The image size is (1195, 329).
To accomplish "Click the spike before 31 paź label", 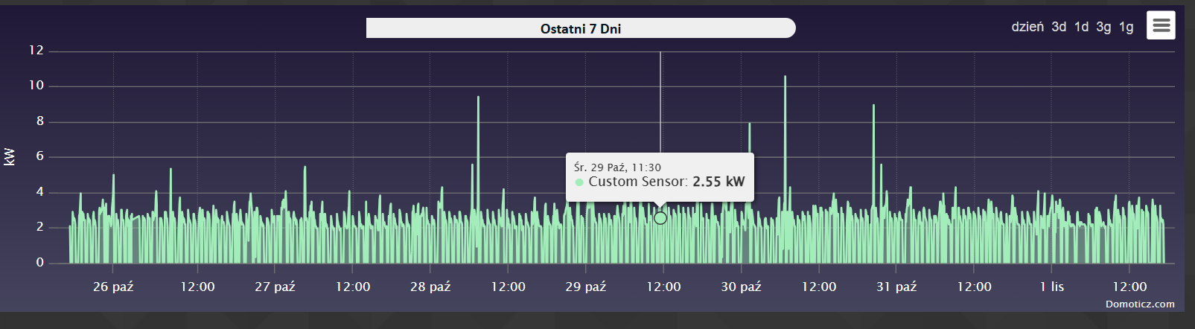I will (873, 107).
